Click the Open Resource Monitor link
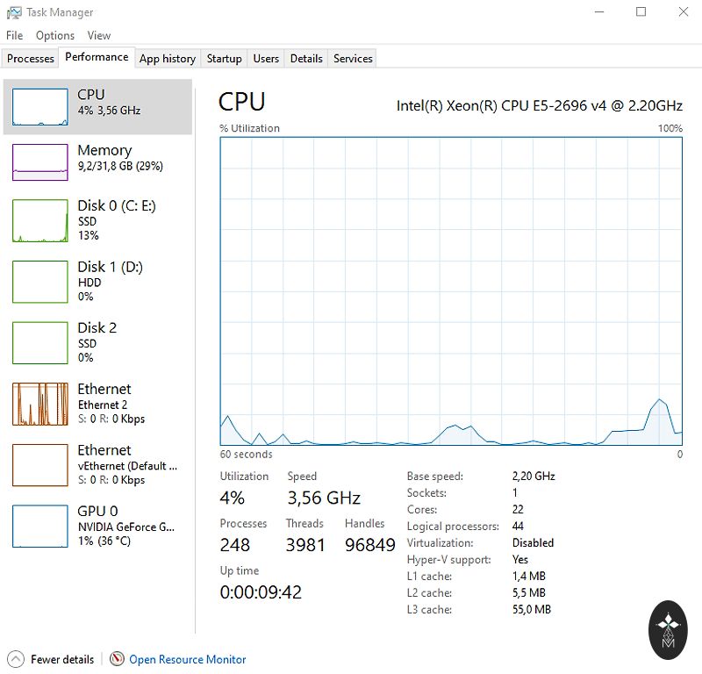This screenshot has height=674, width=702. [187, 659]
